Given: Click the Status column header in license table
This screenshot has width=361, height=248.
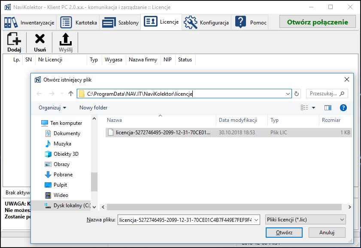Looking at the screenshot, I should [185, 60].
